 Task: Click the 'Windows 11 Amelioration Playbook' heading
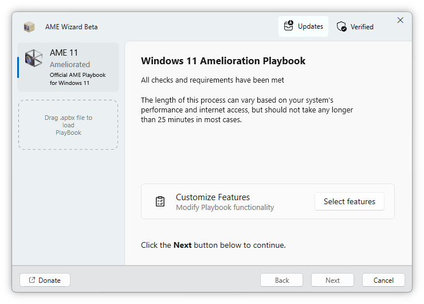223,61
